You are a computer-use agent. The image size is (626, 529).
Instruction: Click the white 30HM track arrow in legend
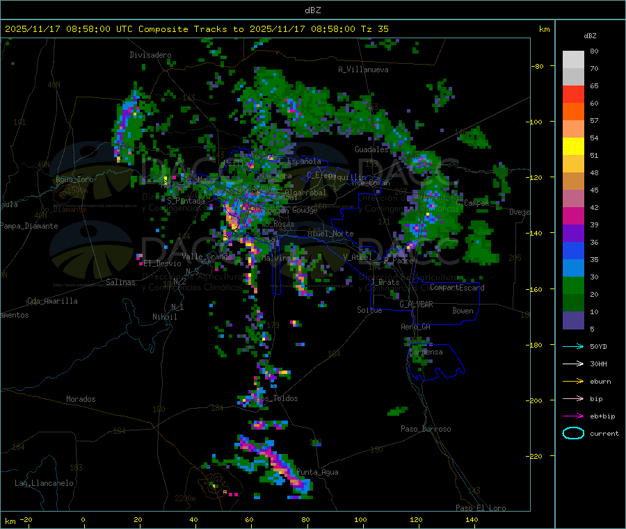pos(573,364)
